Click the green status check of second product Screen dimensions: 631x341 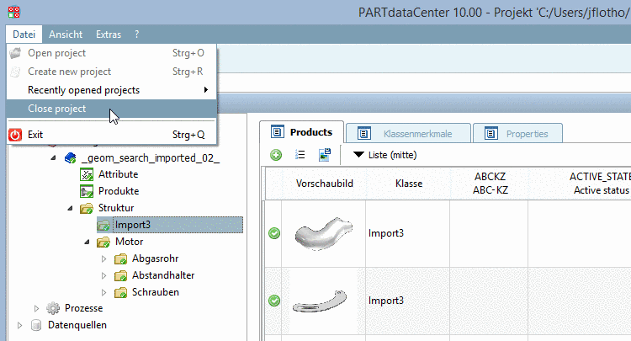point(274,301)
